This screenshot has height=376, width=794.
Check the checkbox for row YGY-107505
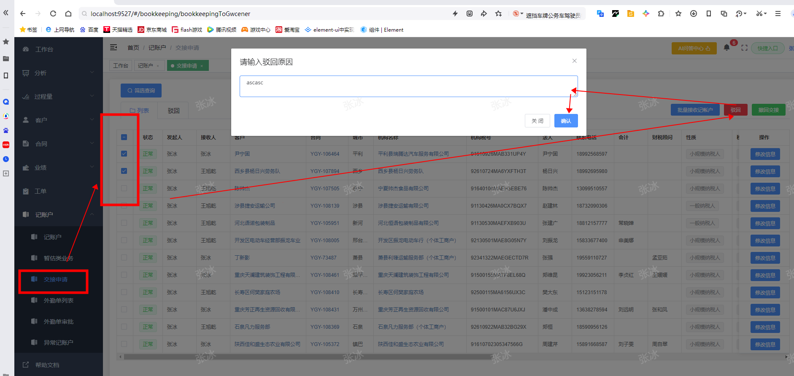[124, 188]
